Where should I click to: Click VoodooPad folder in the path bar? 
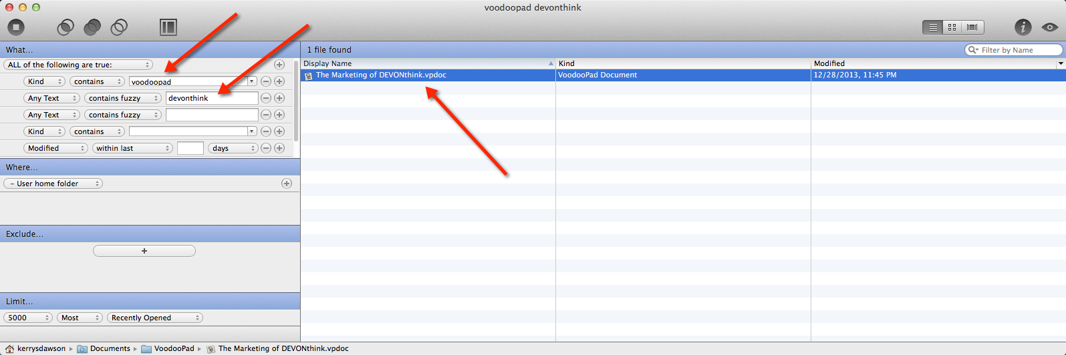coord(168,348)
